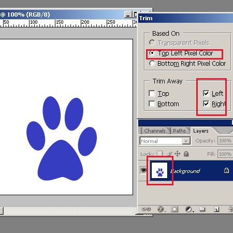Lock image pixels brush icon

click(x=169, y=153)
